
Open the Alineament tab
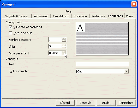(x=41, y=16)
